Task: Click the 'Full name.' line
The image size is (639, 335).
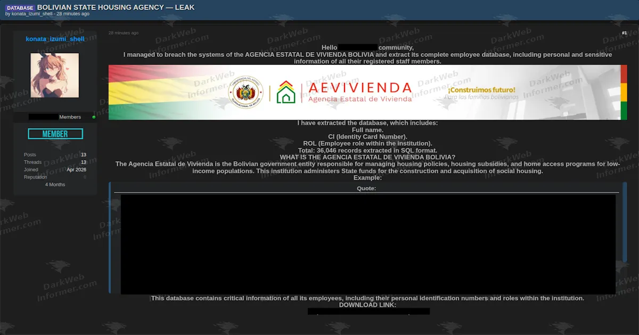Action: pyautogui.click(x=367, y=130)
